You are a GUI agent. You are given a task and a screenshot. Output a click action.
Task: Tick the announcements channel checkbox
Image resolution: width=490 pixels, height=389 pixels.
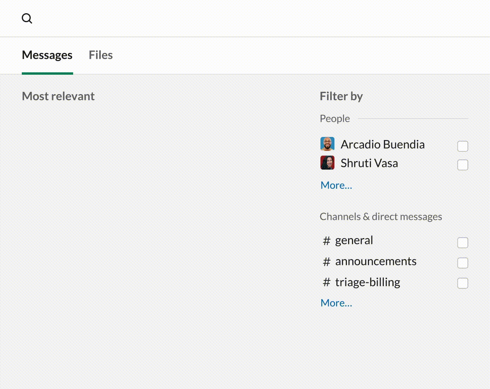tap(463, 263)
